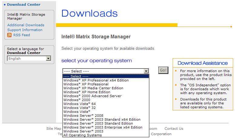
Task: Open the English language dropdown
Action: (29, 58)
